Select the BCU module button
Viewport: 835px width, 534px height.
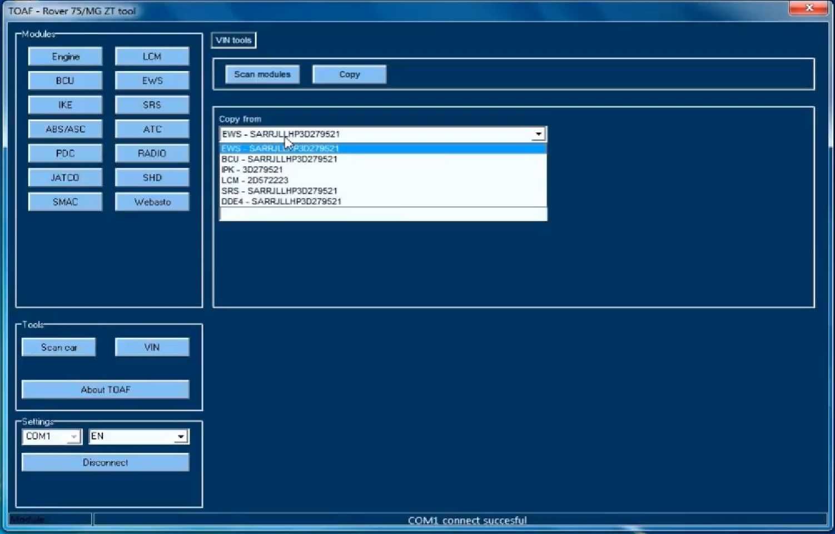click(x=65, y=81)
